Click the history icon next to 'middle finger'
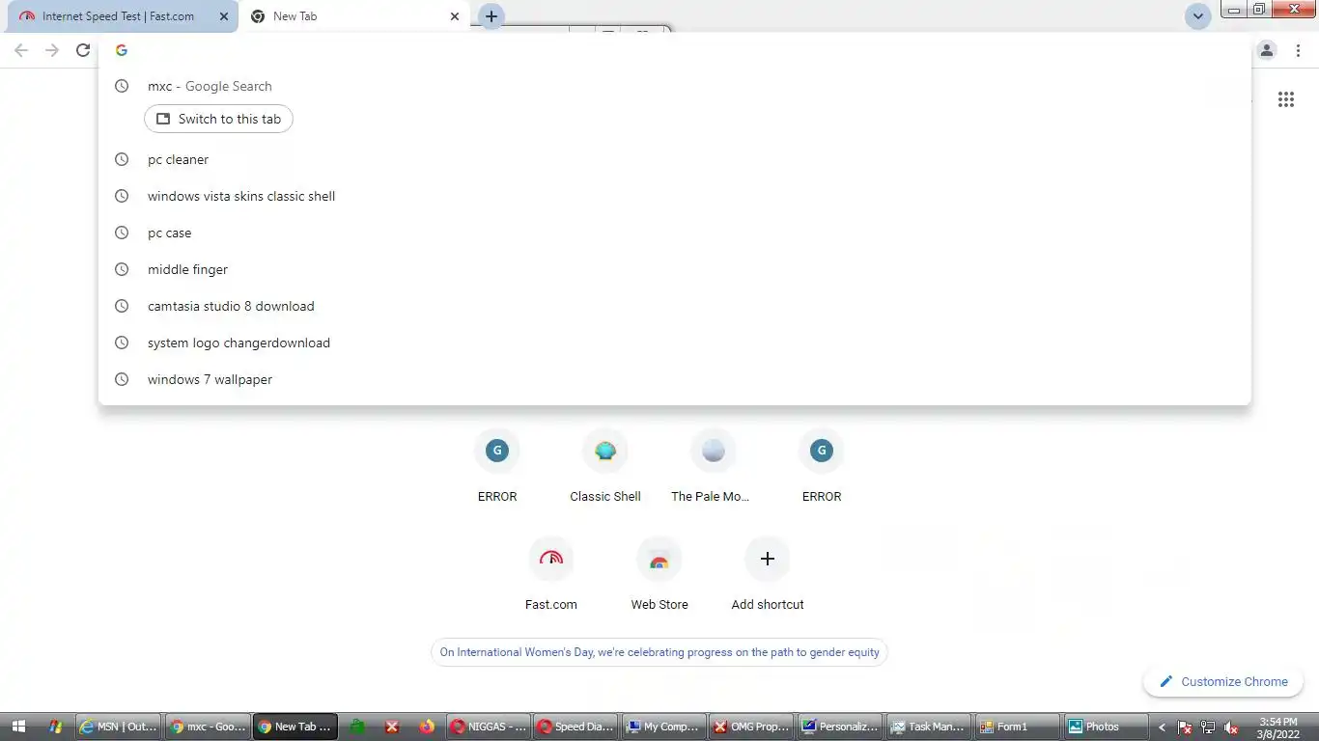This screenshot has width=1319, height=741. [122, 269]
